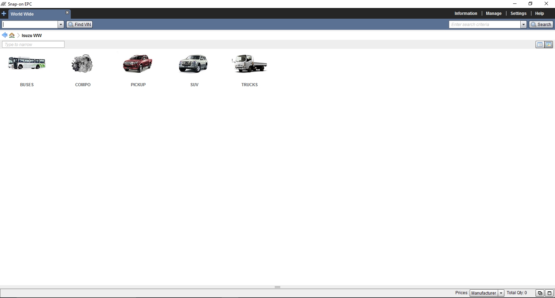Click the Total Qty status text
555x298 pixels.
tap(516, 293)
